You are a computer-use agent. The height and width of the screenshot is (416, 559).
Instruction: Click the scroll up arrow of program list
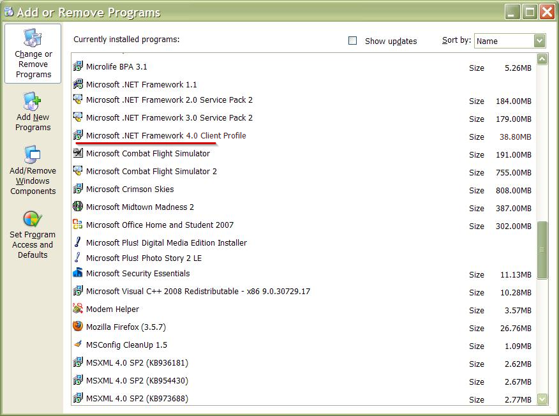542,59
